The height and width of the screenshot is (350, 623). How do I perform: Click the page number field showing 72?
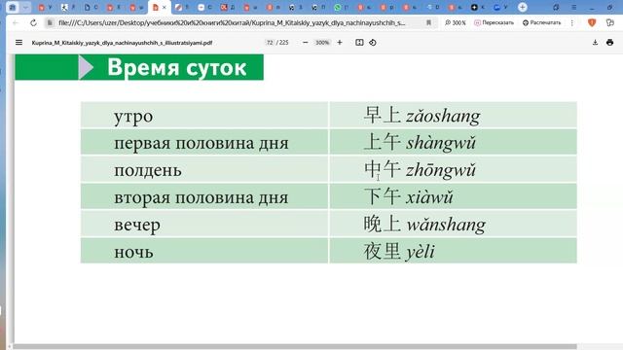(270, 43)
